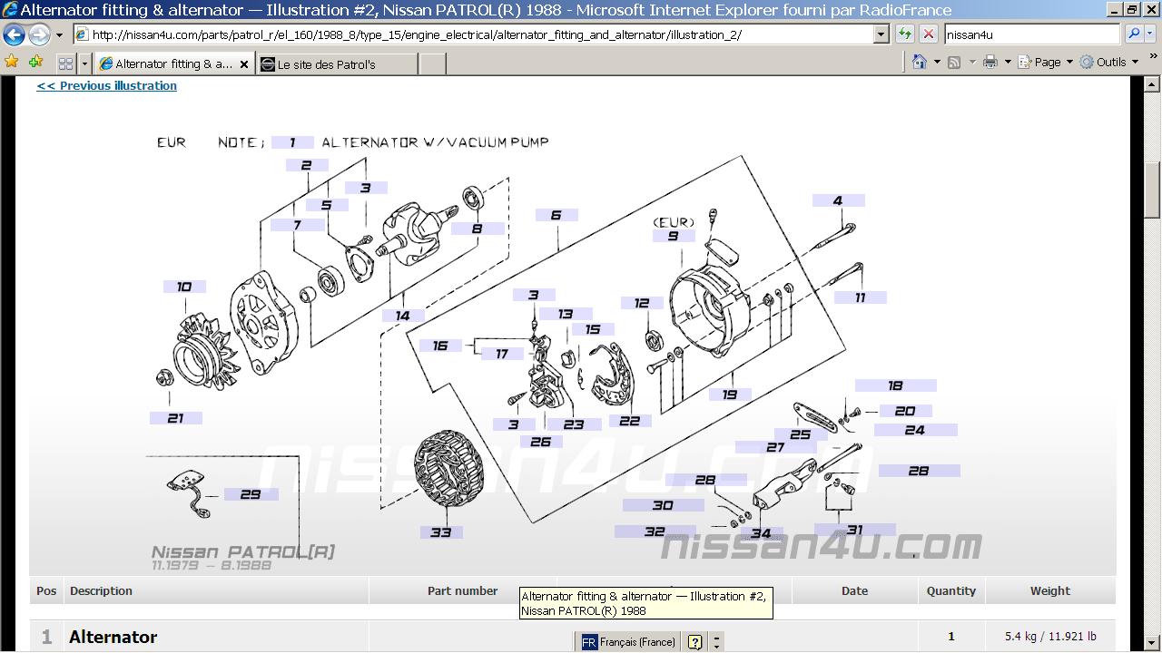The height and width of the screenshot is (653, 1162).
Task: Expand the feeds dropdown arrow
Action: coord(971,62)
